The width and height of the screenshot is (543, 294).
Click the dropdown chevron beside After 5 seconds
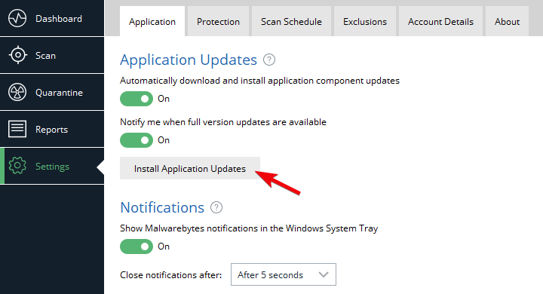(x=324, y=274)
